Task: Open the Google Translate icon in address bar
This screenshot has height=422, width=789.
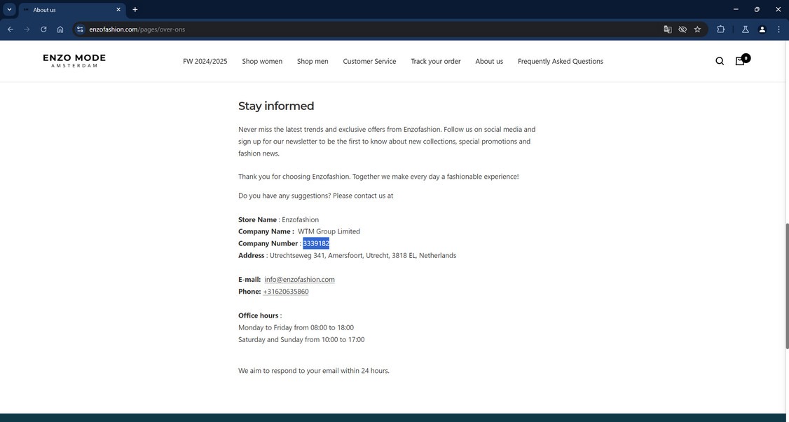Action: pyautogui.click(x=666, y=29)
